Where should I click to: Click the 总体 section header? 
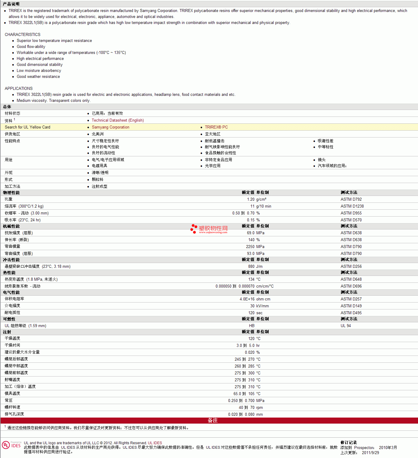(7, 107)
